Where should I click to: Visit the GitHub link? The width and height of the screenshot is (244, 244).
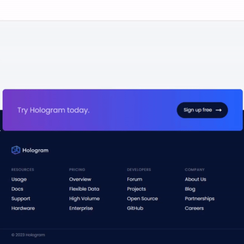135,208
